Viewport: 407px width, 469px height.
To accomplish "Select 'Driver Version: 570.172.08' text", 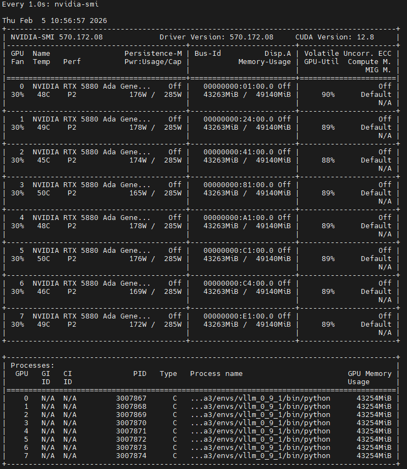I will tap(216, 37).
